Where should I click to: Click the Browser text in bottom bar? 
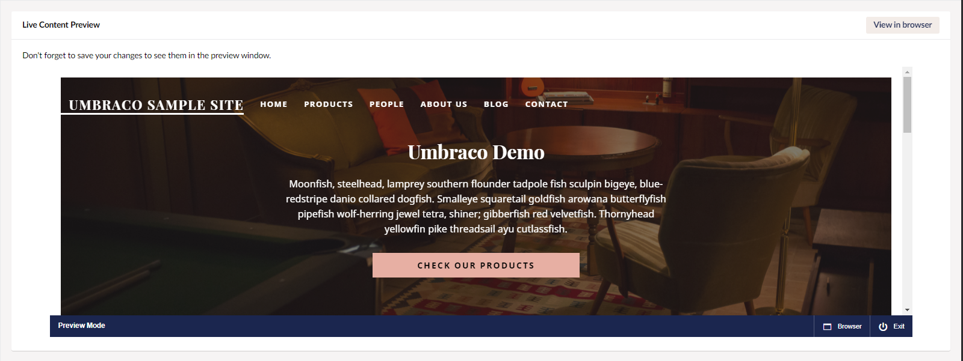[849, 327]
